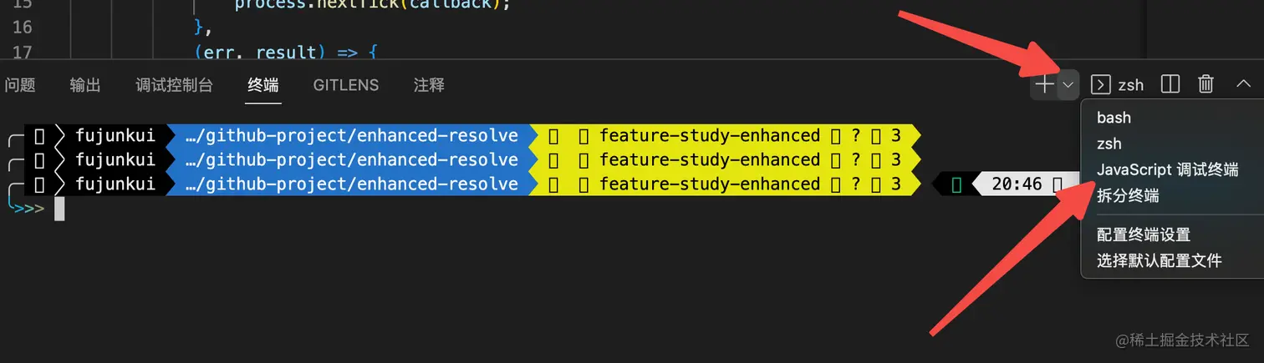Show the 调试控制台 tab
This screenshot has height=363, width=1264.
174,85
